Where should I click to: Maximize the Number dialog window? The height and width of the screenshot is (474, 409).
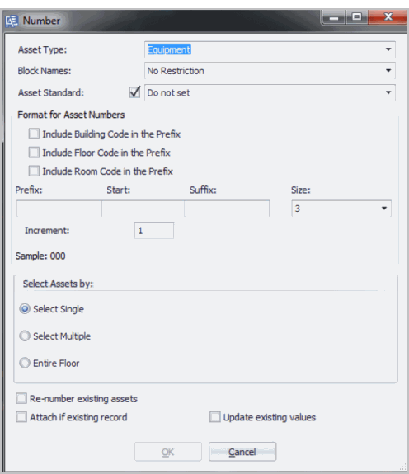(x=357, y=17)
